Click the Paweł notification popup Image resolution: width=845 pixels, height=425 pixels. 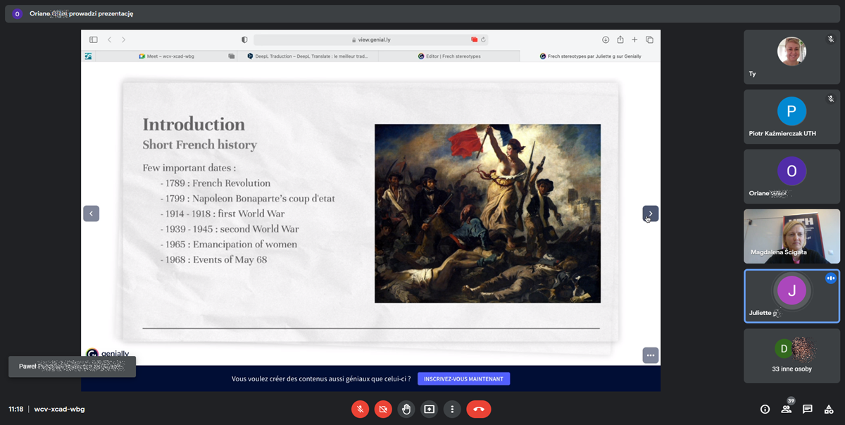(72, 367)
